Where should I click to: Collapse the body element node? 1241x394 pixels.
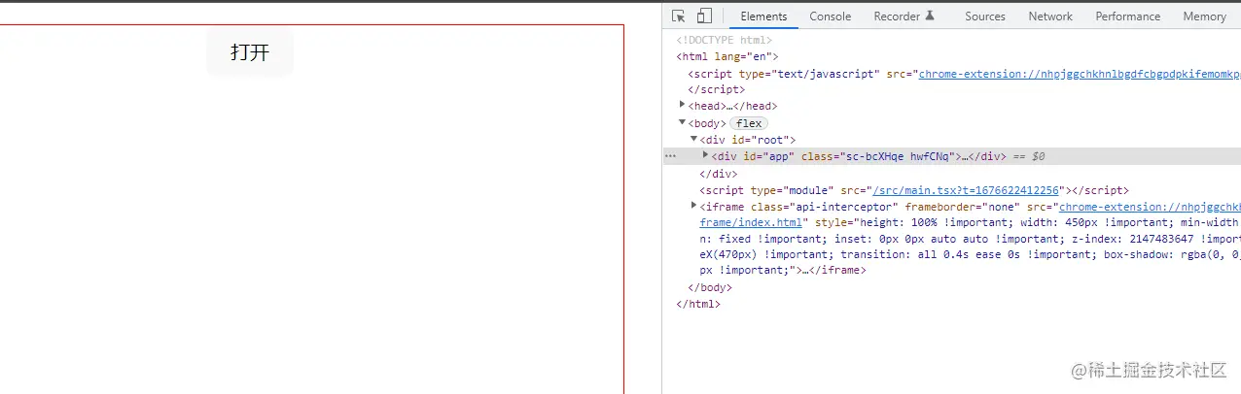coord(683,122)
